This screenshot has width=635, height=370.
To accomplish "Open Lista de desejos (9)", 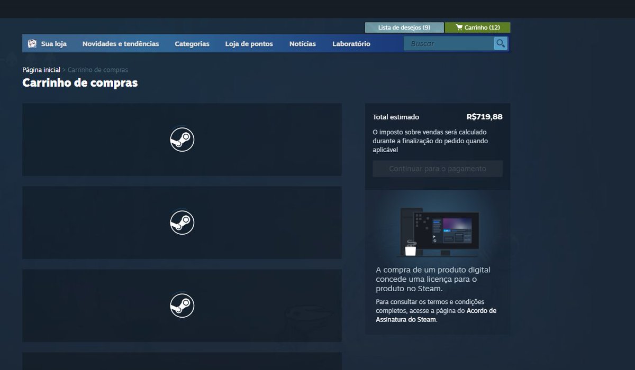I will pyautogui.click(x=404, y=27).
